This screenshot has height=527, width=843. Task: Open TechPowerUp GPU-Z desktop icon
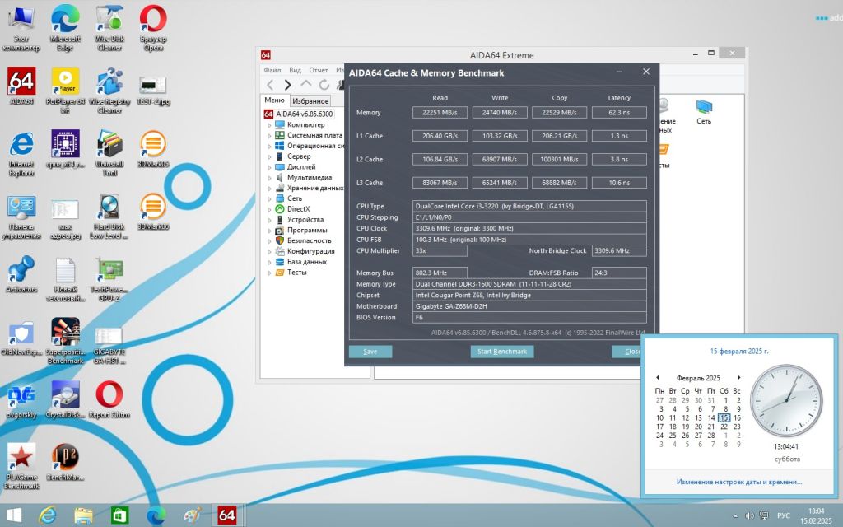click(109, 278)
